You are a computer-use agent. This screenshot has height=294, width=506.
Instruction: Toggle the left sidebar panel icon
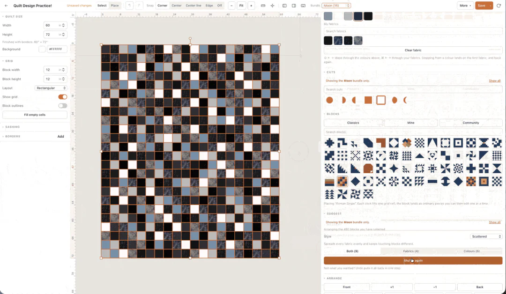click(x=284, y=6)
